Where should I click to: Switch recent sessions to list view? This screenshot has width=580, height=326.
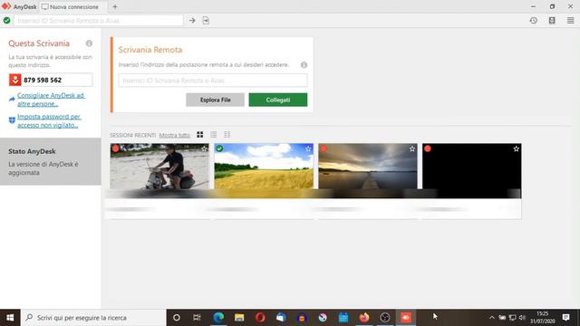(214, 135)
